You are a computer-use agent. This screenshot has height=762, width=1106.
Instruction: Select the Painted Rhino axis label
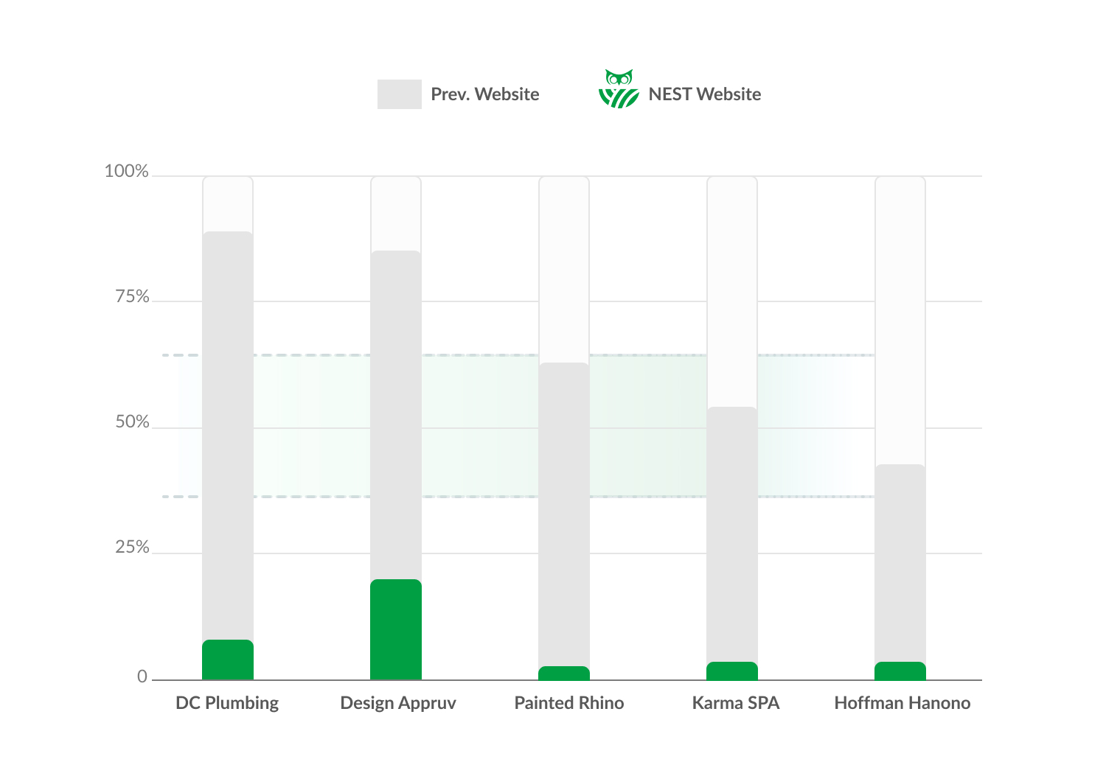pos(569,703)
